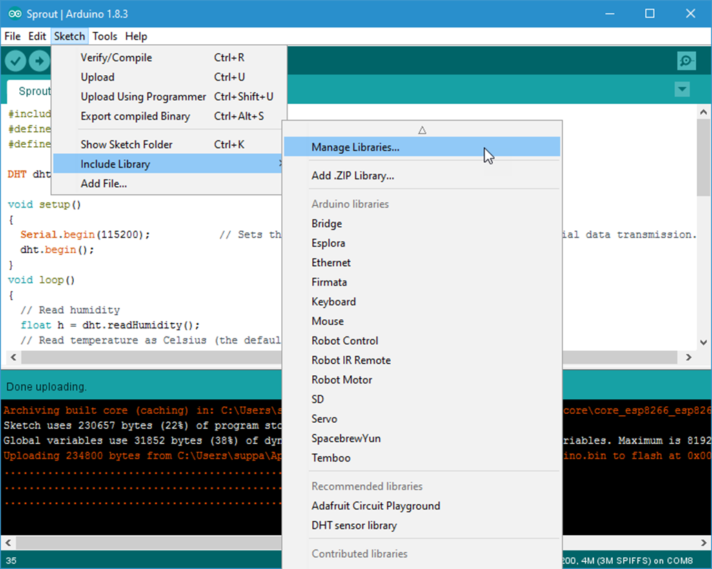The height and width of the screenshot is (569, 712).
Task: Open the Edit menu
Action: point(37,37)
